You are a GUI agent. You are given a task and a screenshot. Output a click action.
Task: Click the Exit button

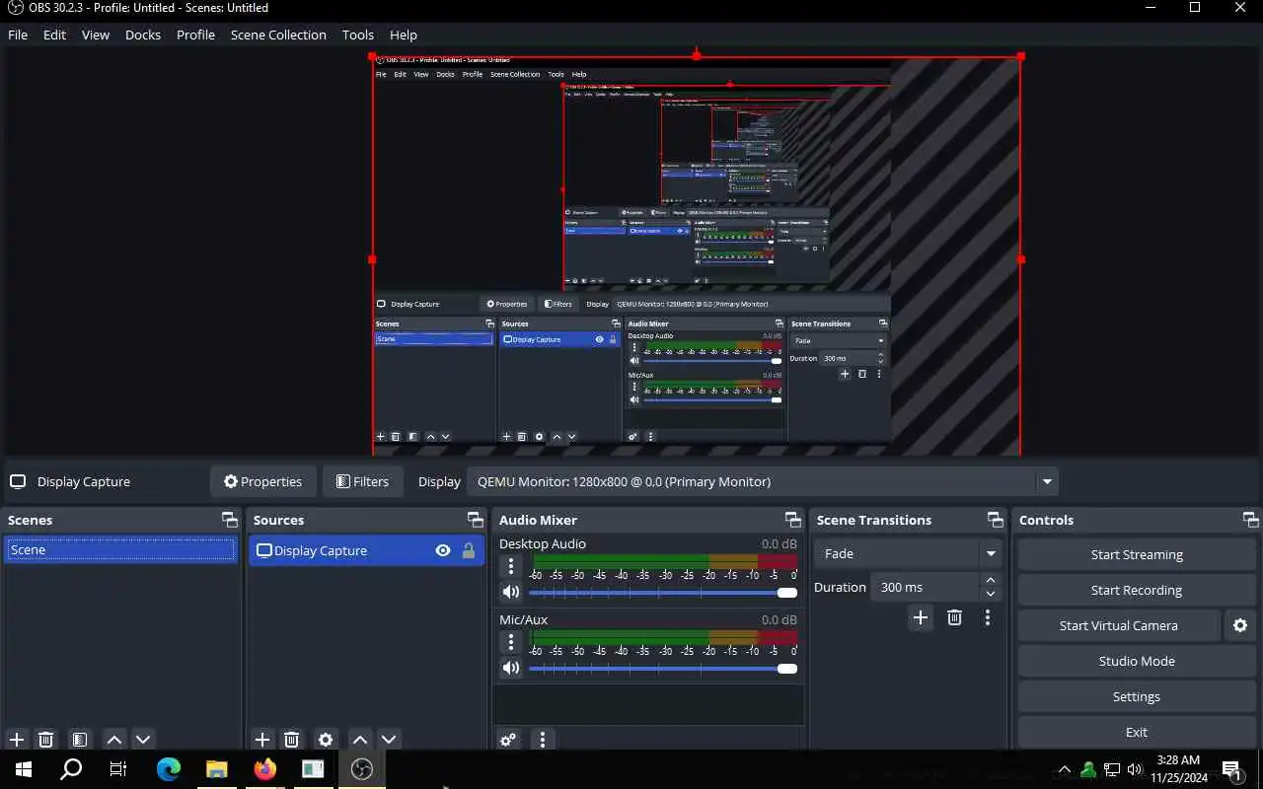pos(1137,732)
